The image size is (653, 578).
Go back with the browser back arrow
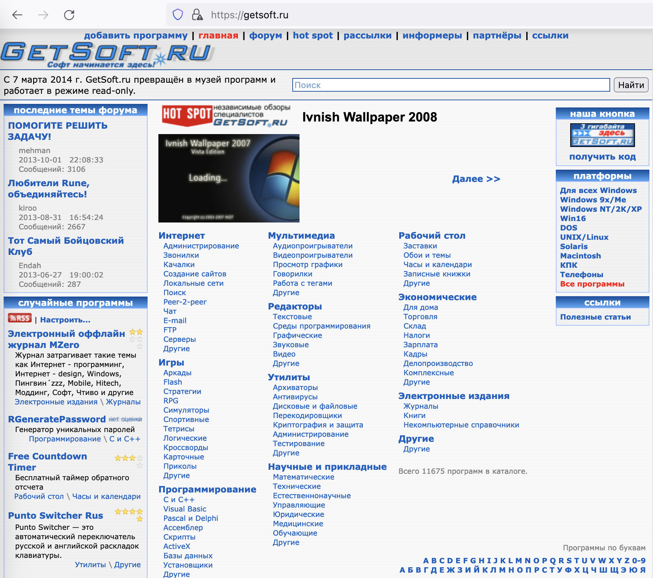[x=17, y=15]
